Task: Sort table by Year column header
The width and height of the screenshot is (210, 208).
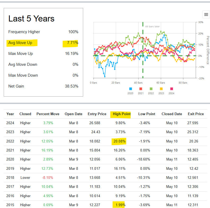Action: [x=10, y=114]
